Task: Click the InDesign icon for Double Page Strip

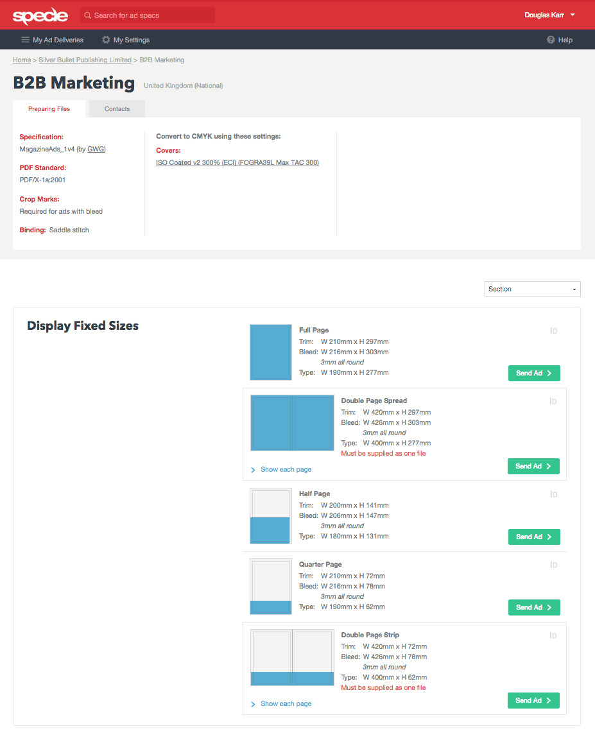Action: (x=553, y=635)
